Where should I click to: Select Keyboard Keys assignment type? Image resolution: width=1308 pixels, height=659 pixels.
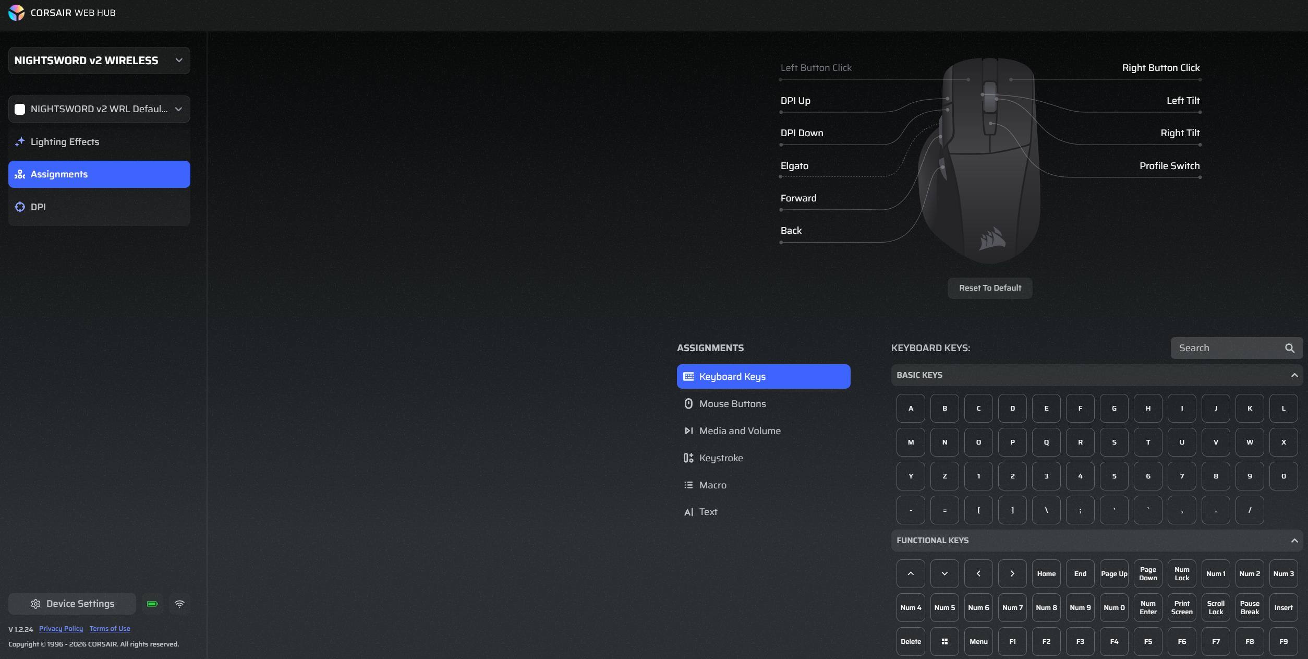click(x=764, y=376)
